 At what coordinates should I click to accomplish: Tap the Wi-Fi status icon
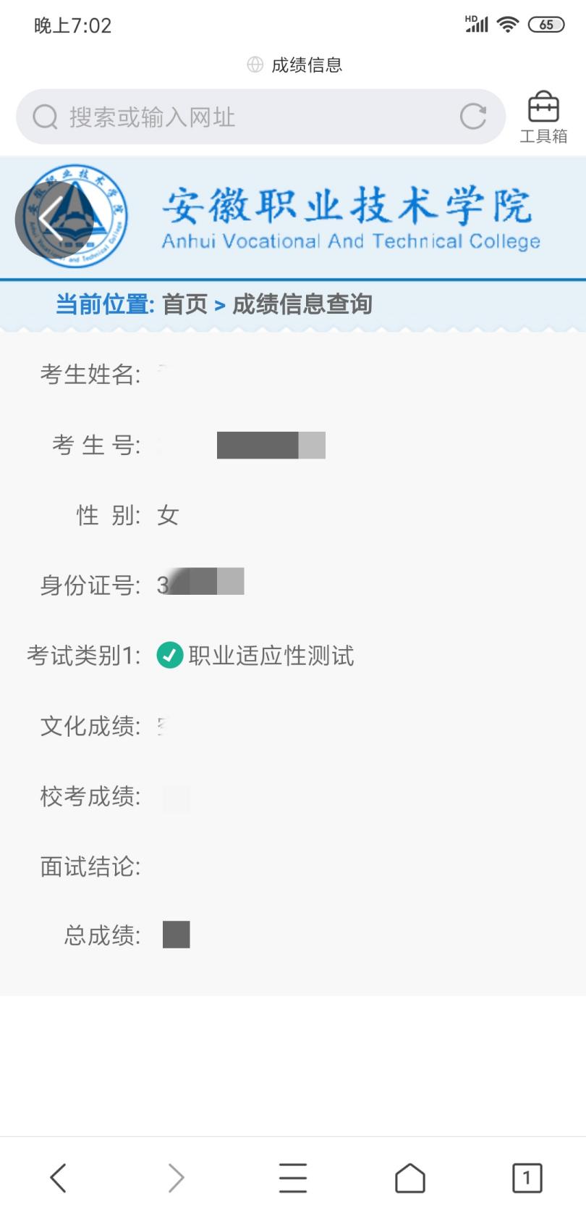509,25
